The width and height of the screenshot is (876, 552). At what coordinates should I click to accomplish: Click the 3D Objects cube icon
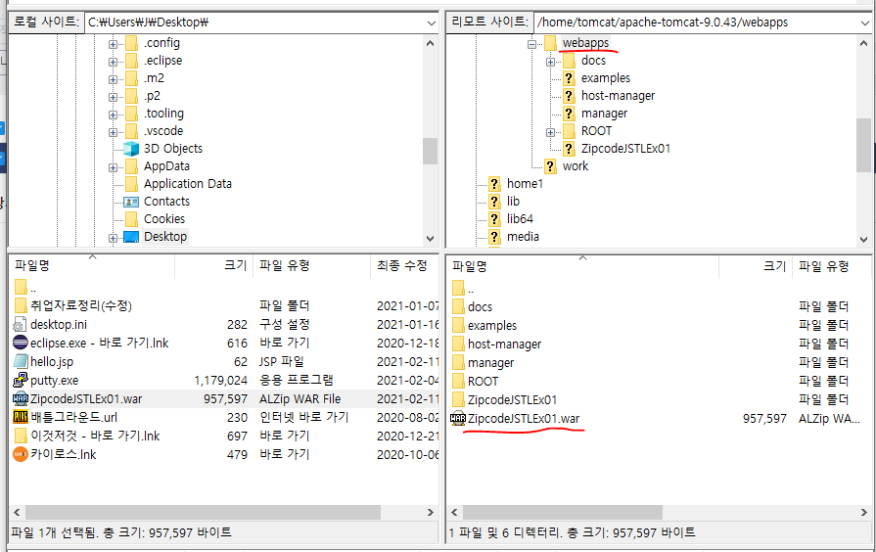131,149
